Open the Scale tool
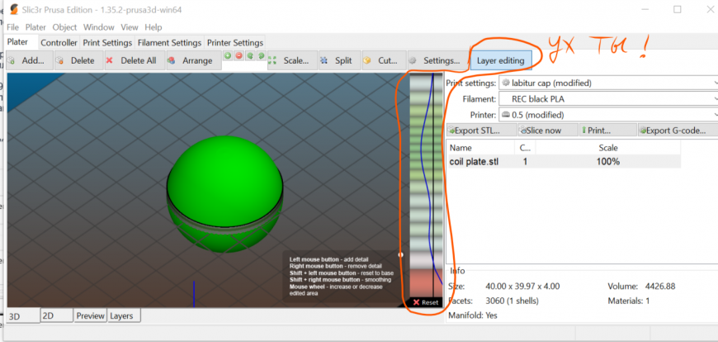The image size is (718, 342). [292, 60]
